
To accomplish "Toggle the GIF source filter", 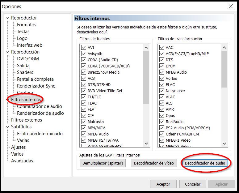I will (x=84, y=115).
